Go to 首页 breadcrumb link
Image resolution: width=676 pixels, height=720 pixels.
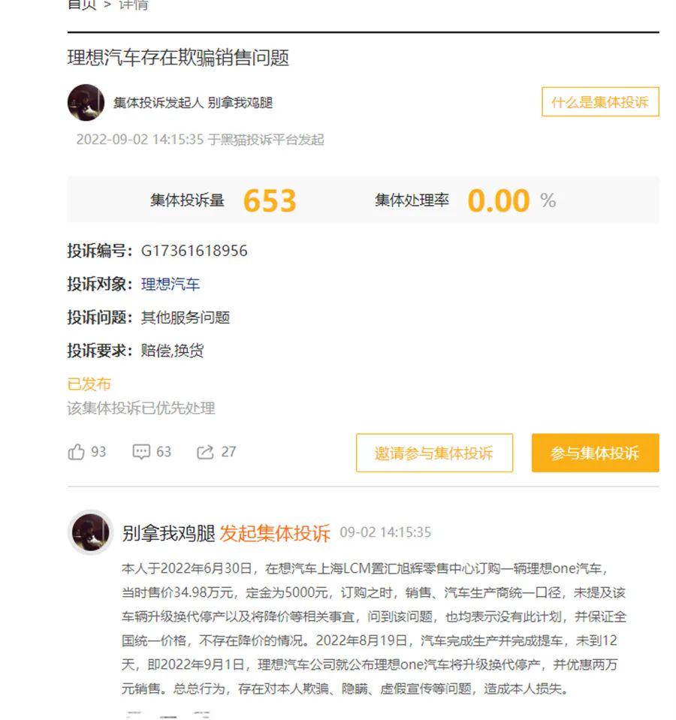[x=82, y=5]
